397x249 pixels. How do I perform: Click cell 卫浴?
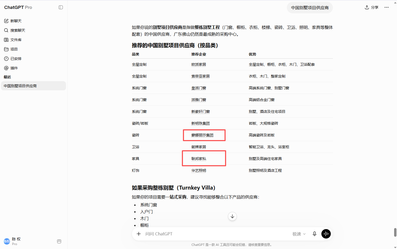pyautogui.click(x=136, y=147)
